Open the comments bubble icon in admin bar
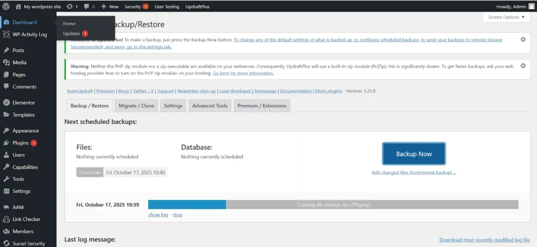Image resolution: width=537 pixels, height=247 pixels. [87, 6]
